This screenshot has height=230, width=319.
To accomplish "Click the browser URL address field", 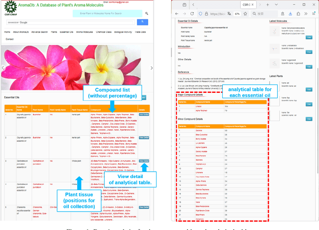I will [217, 14].
